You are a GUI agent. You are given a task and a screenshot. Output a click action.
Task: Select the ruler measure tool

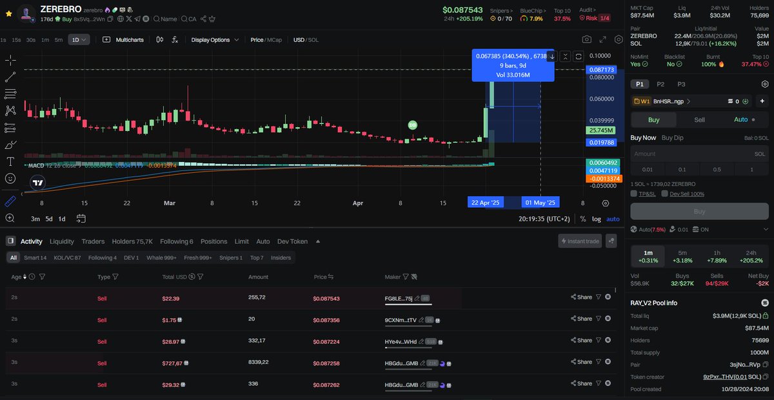(10, 201)
